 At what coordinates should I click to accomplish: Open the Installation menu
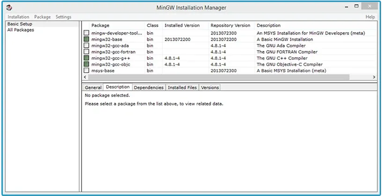click(x=18, y=17)
